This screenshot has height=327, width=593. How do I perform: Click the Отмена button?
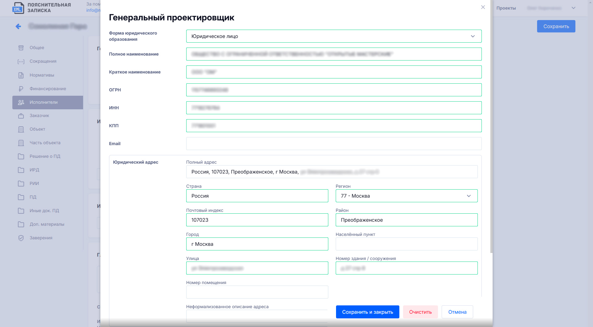coord(457,312)
